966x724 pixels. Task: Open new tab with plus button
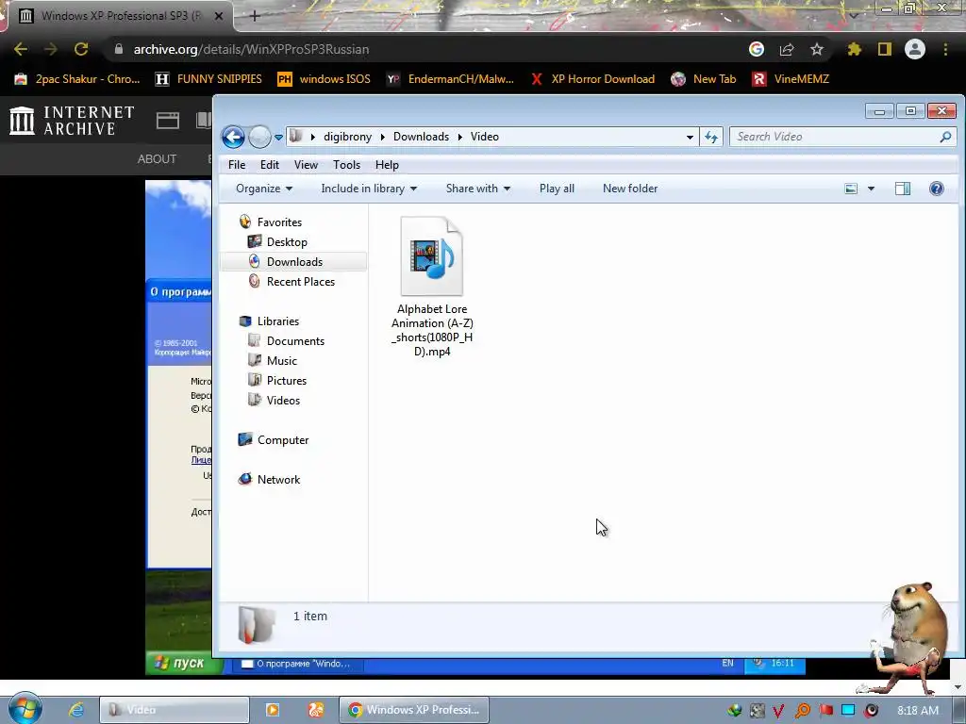click(255, 16)
